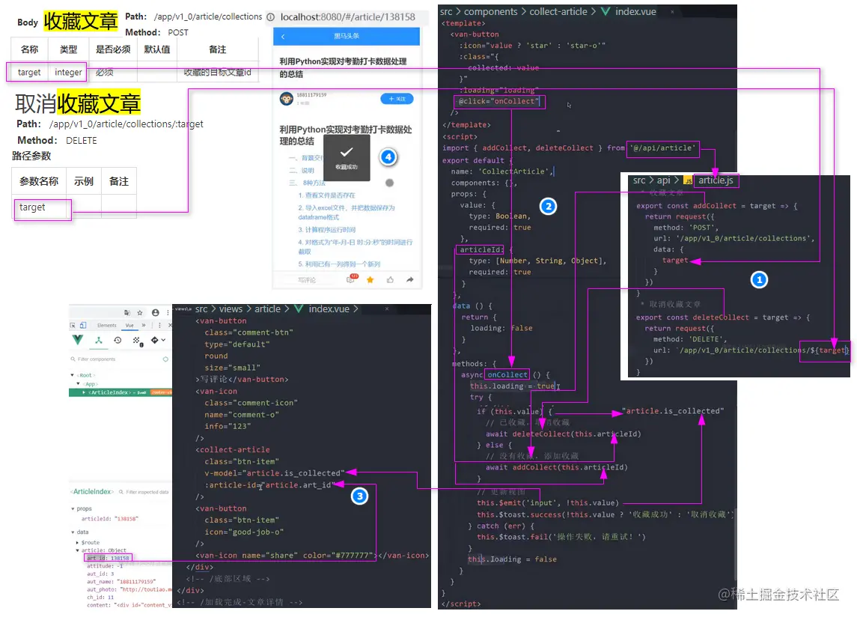
Task: Open the link 2. 导入excel文件
Action: click(347, 212)
